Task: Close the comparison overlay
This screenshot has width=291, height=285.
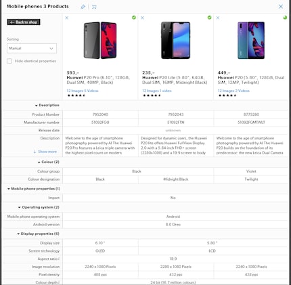Action: click(x=281, y=7)
